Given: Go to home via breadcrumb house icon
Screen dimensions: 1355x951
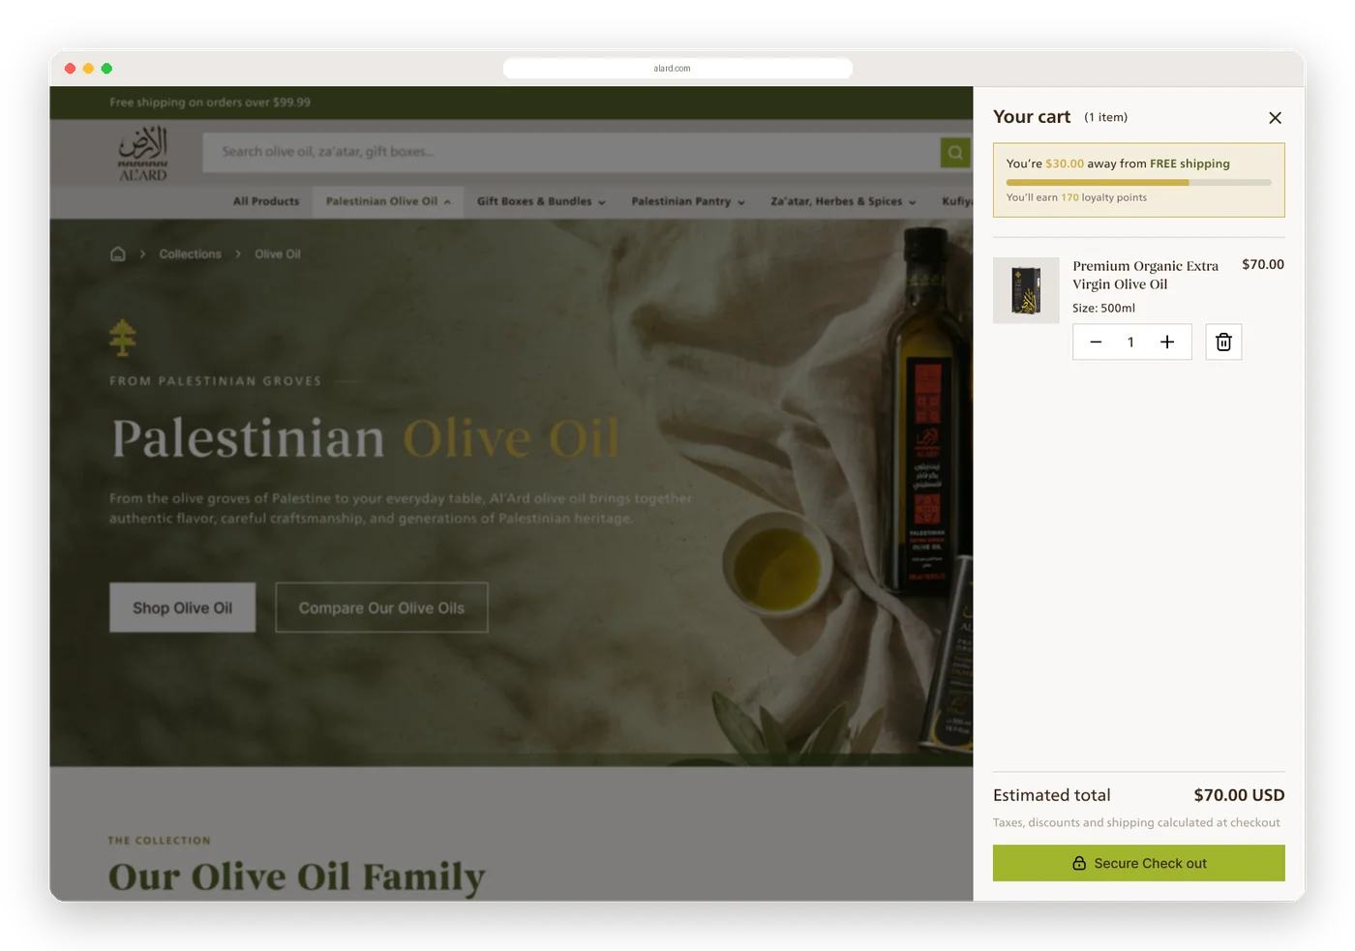Looking at the screenshot, I should click(x=118, y=254).
